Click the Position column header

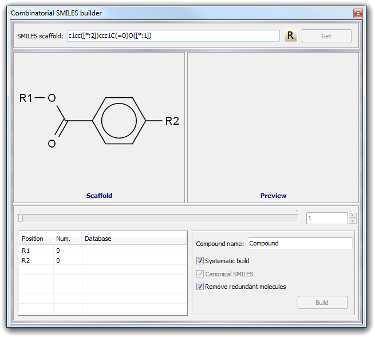[36, 239]
